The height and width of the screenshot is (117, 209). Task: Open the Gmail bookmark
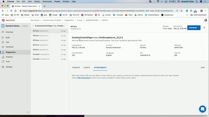(35, 15)
